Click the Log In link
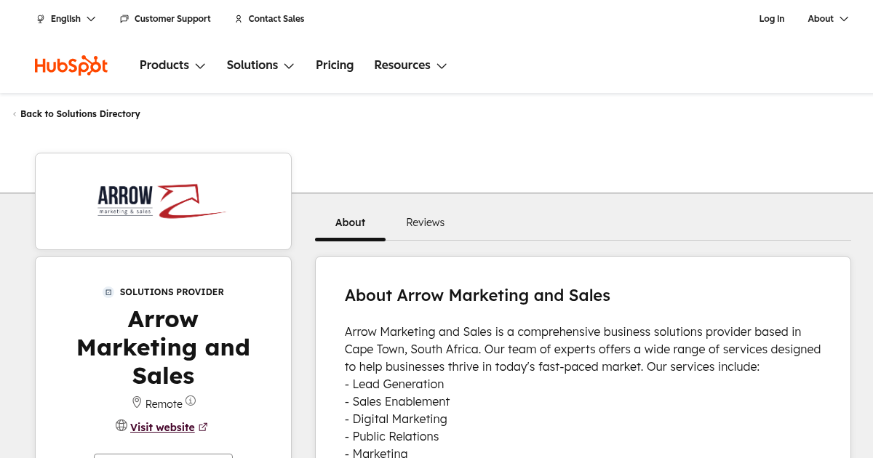The image size is (873, 458). tap(771, 19)
